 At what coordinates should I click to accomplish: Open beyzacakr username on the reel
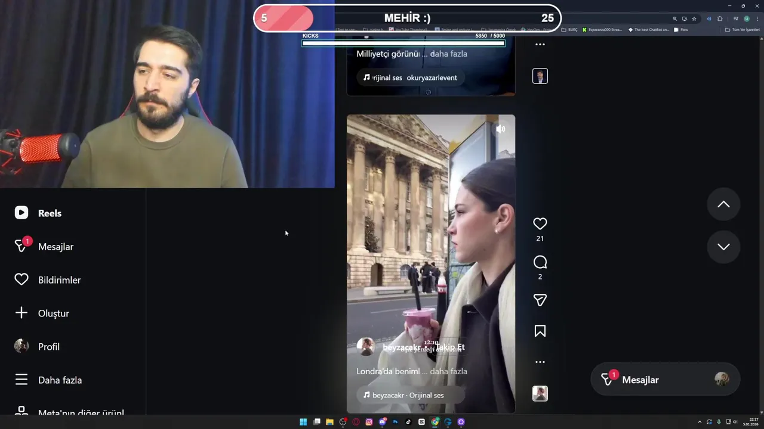click(x=402, y=347)
